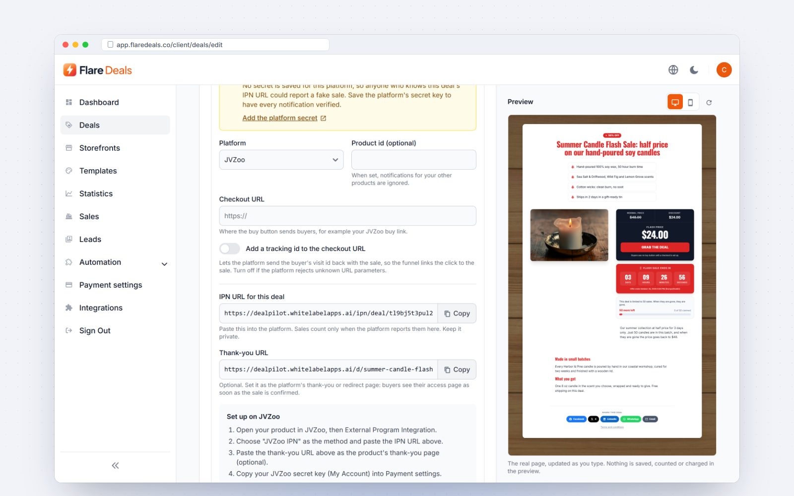The image size is (794, 496).
Task: Click the browser address bar
Action: click(215, 45)
